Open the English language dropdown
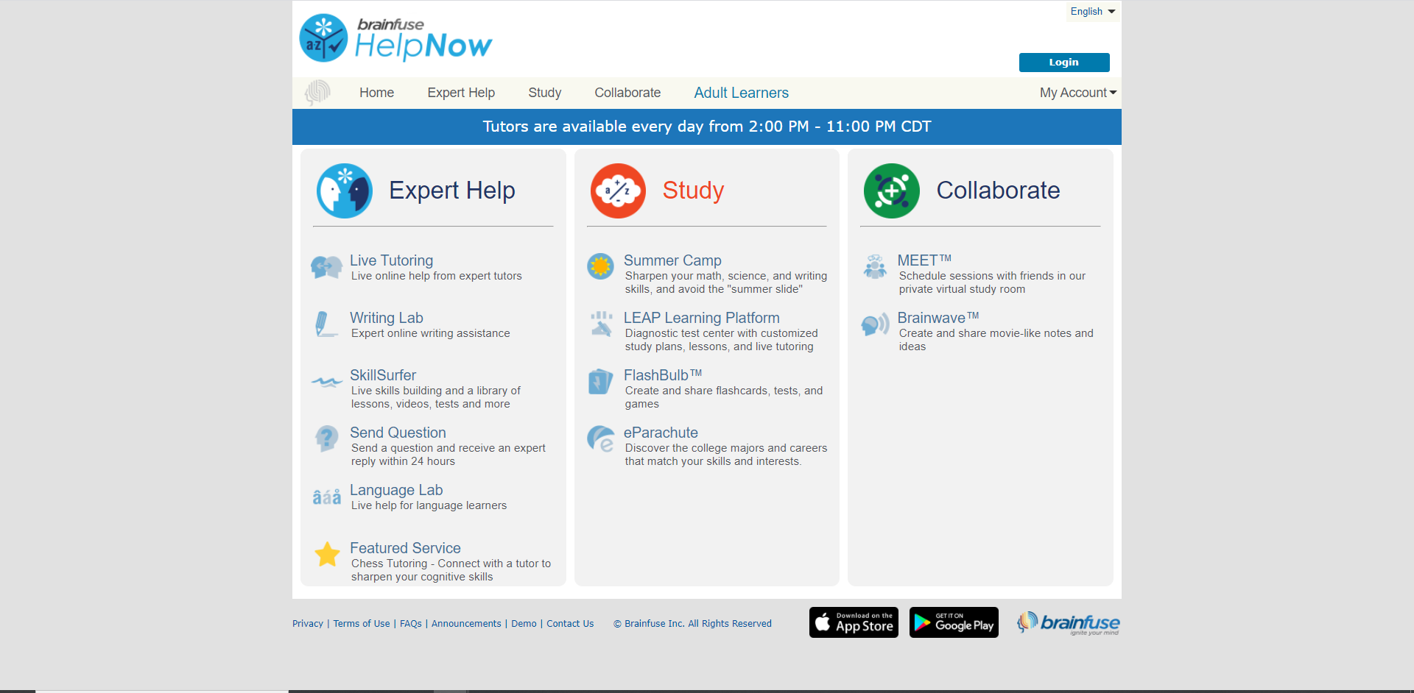The width and height of the screenshot is (1414, 693). click(x=1093, y=11)
